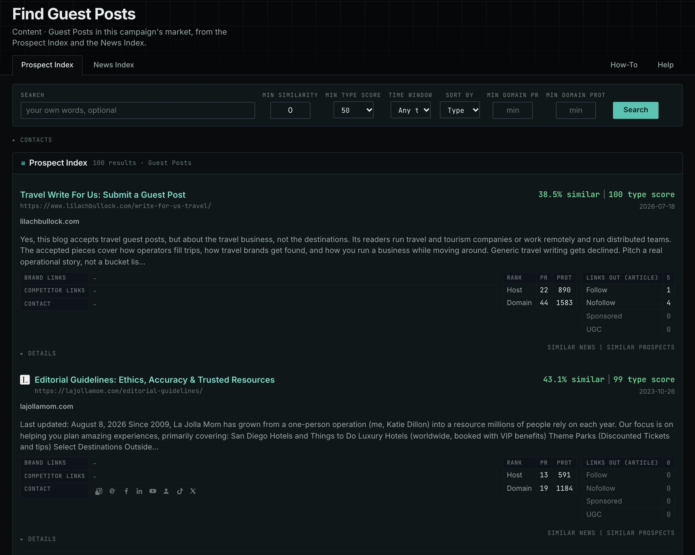Viewport: 695px width, 555px height.
Task: Click the Search button
Action: (x=635, y=110)
